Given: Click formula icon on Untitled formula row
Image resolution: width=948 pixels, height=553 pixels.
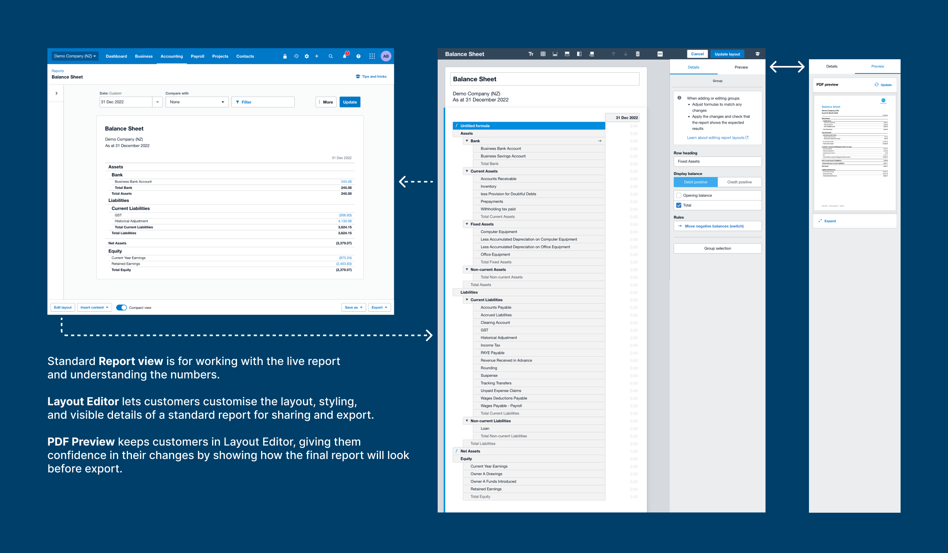Looking at the screenshot, I should [457, 126].
